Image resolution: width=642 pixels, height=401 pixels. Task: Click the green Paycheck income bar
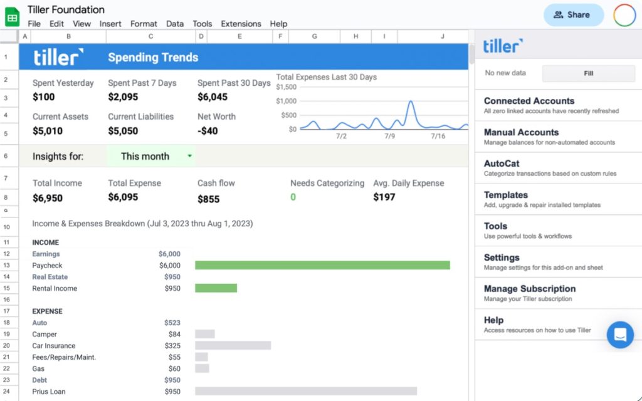[322, 266]
